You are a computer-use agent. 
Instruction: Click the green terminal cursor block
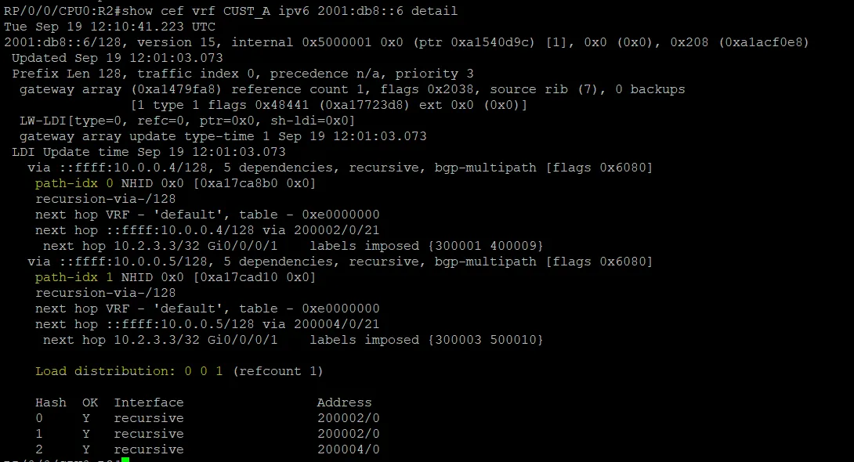(125, 460)
